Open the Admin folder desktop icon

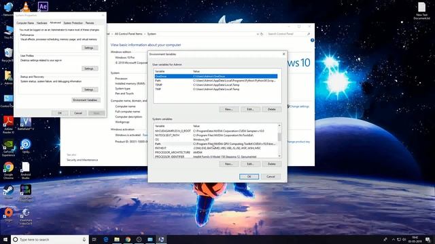pos(8,78)
